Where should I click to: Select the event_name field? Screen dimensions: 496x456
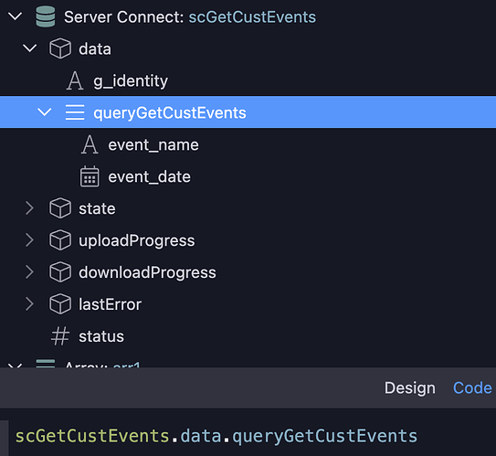click(153, 145)
